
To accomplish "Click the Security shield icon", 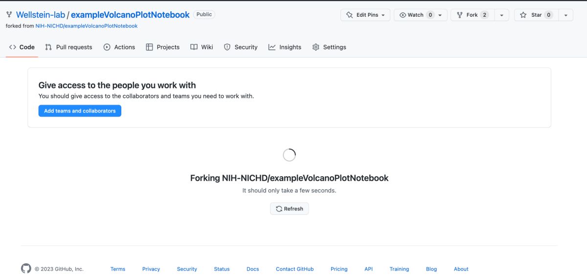I will coord(227,47).
